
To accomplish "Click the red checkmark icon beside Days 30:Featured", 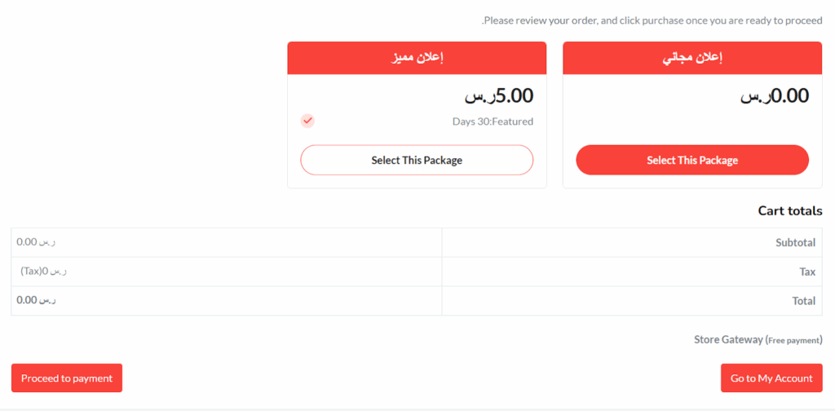I will (x=307, y=122).
